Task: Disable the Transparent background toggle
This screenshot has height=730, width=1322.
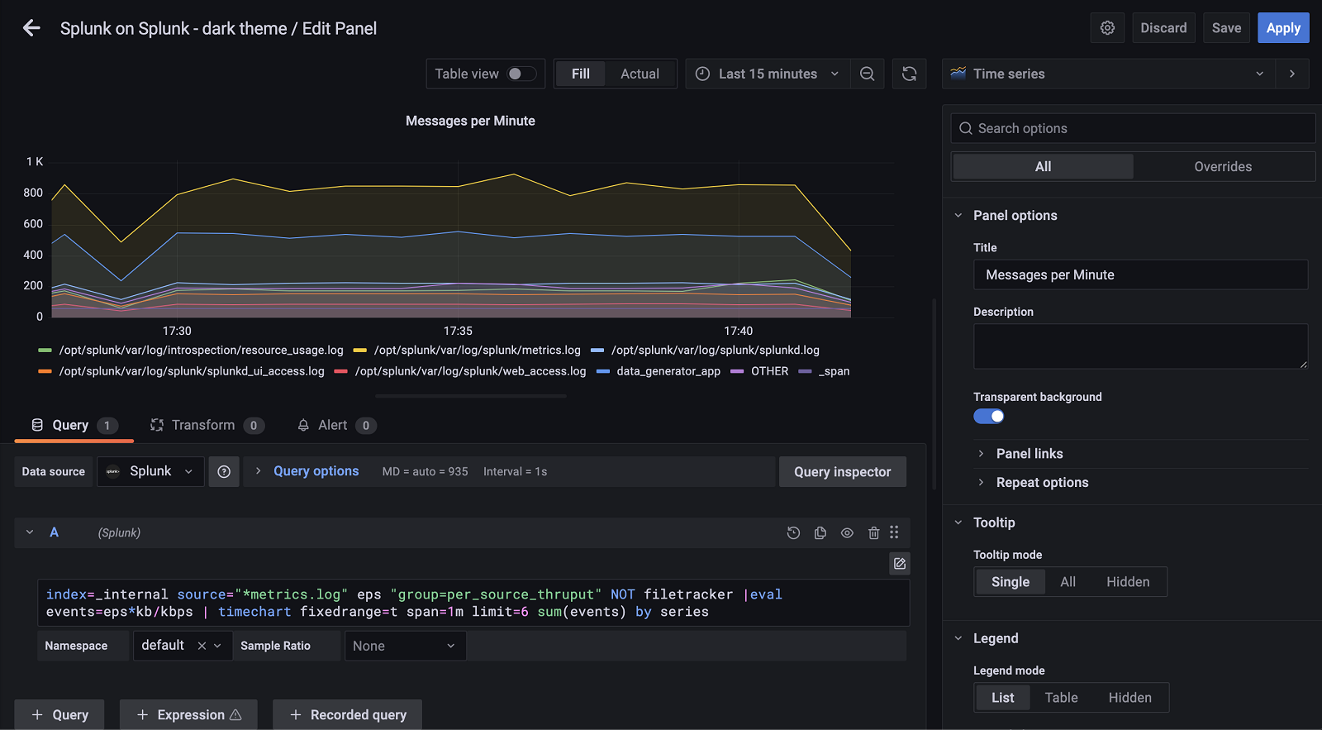Action: pos(988,417)
